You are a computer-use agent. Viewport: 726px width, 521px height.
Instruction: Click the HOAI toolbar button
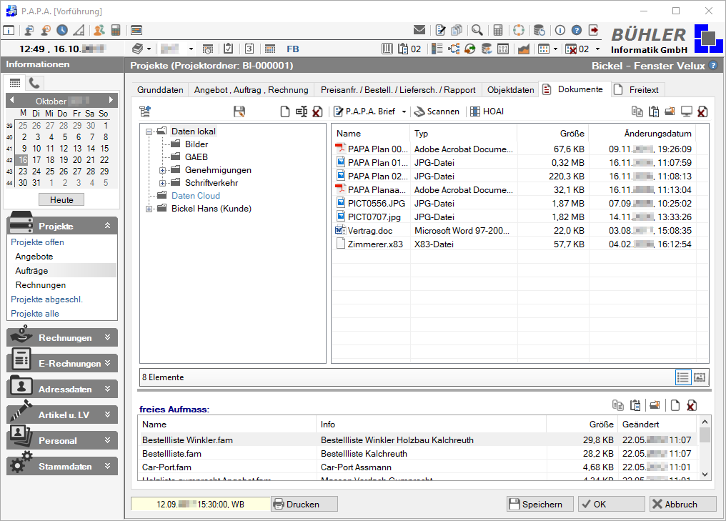point(487,111)
